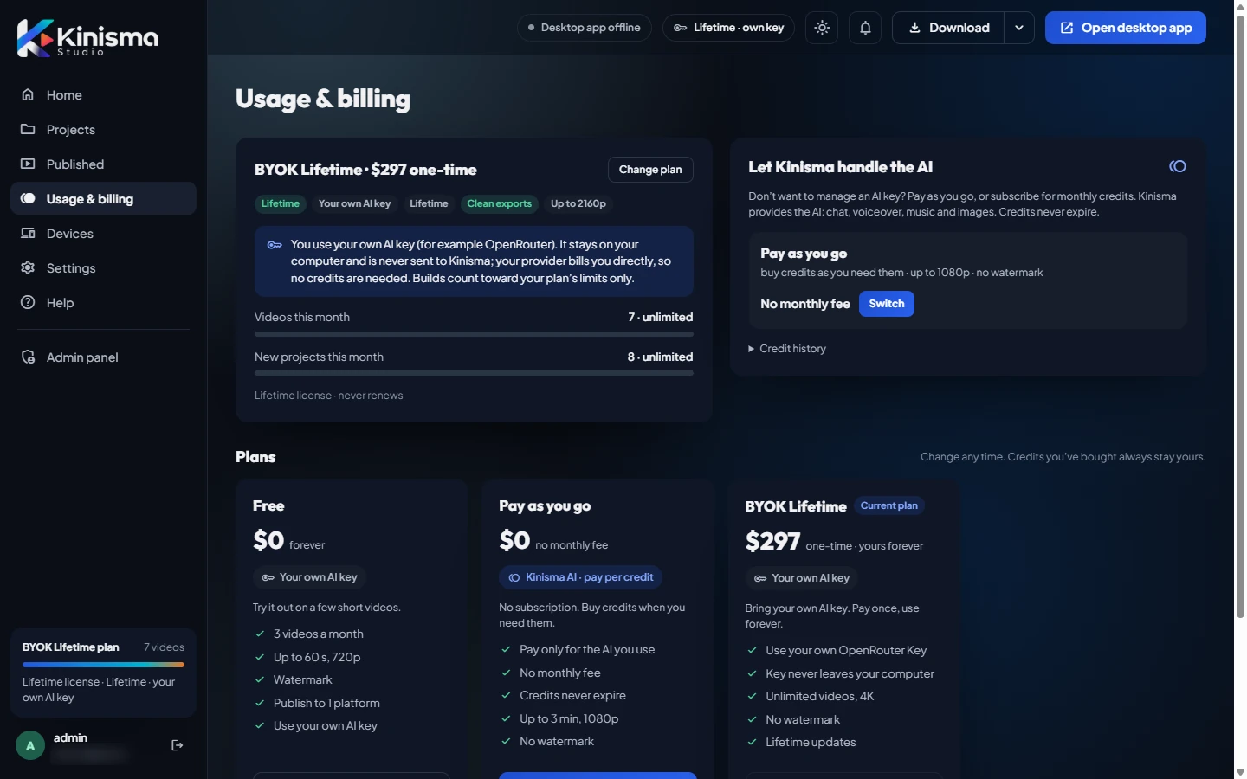Click the Published play-screen icon
The width and height of the screenshot is (1247, 779).
pyautogui.click(x=28, y=164)
